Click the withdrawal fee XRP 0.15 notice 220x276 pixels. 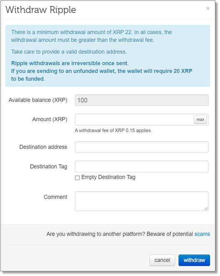pos(113,130)
